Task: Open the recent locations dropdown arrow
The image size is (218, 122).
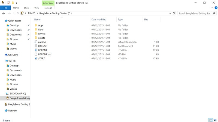Action: point(14,13)
